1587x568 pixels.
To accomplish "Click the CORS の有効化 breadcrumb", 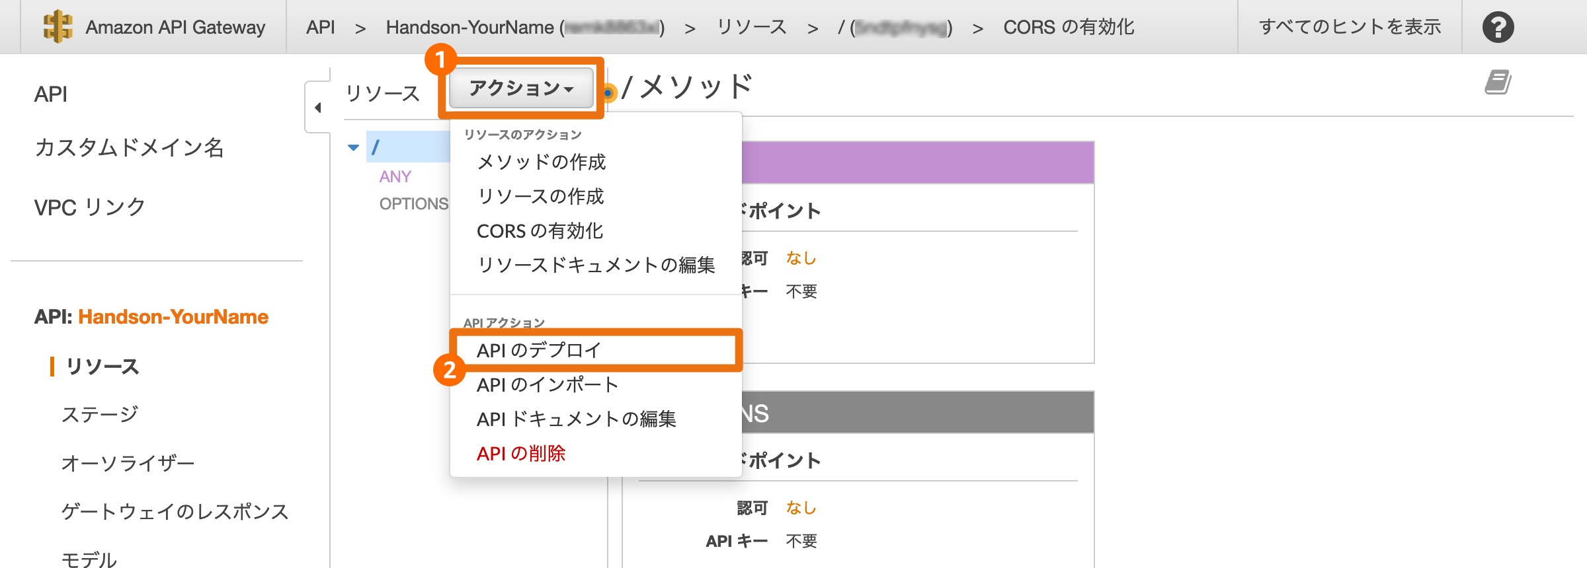I will pos(1069,27).
